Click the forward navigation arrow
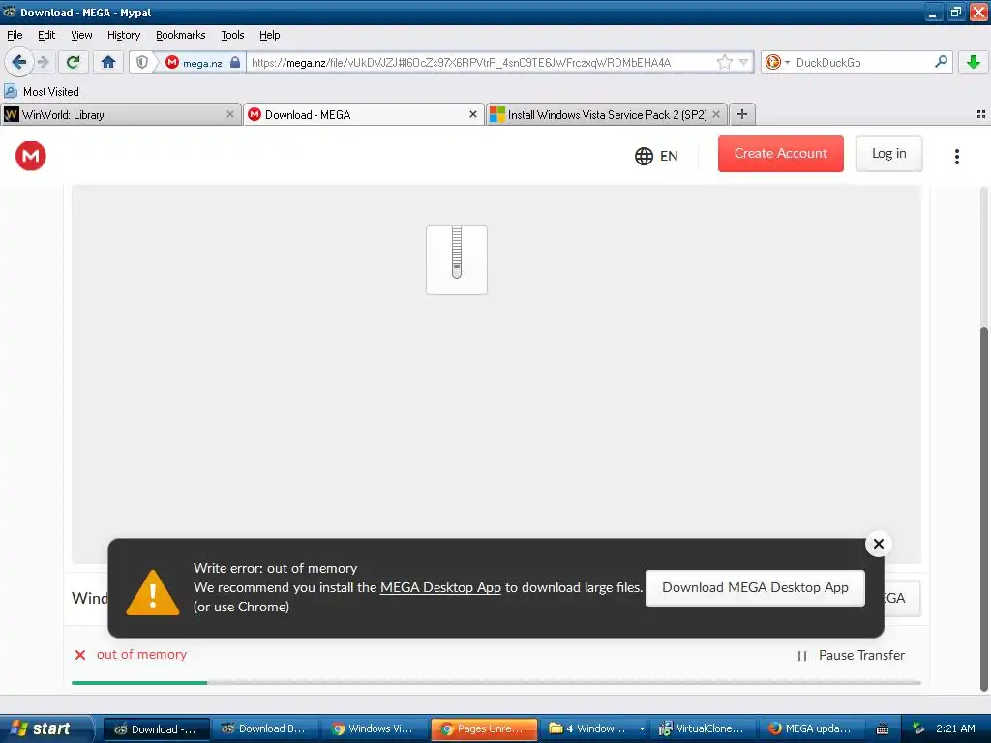 click(43, 62)
